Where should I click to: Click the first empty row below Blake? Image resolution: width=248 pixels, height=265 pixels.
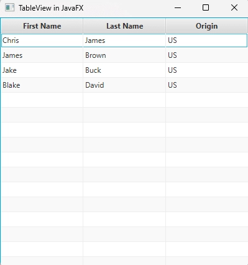coord(124,100)
